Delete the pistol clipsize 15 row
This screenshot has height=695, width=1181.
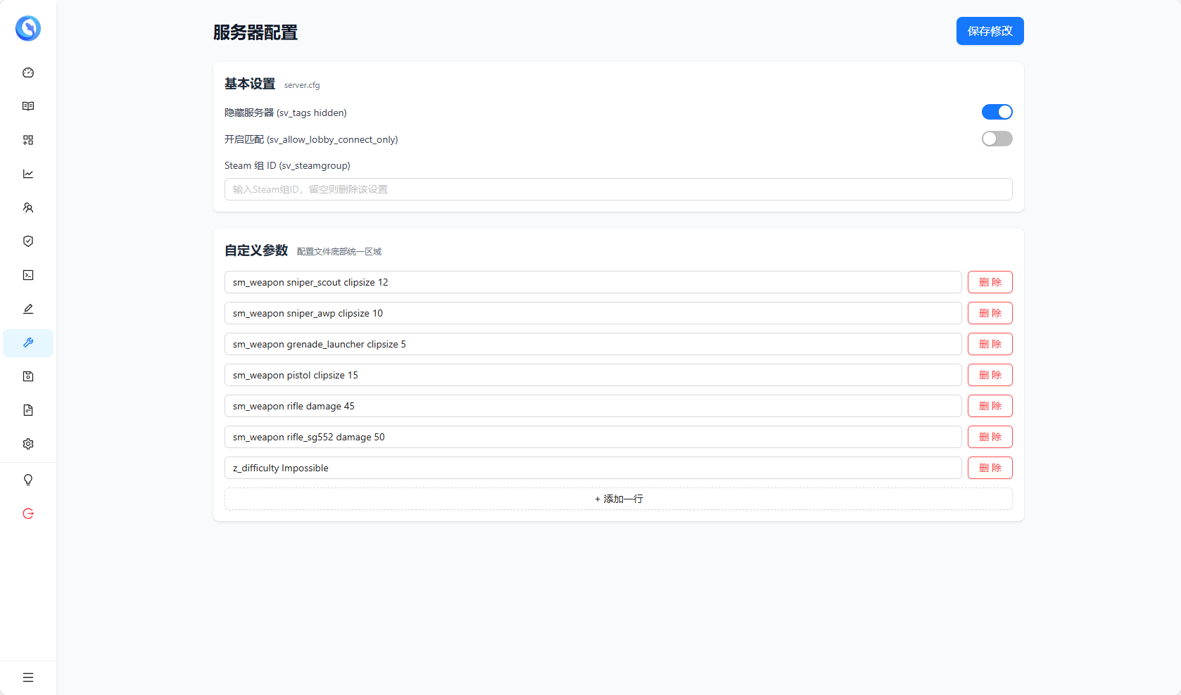(990, 375)
